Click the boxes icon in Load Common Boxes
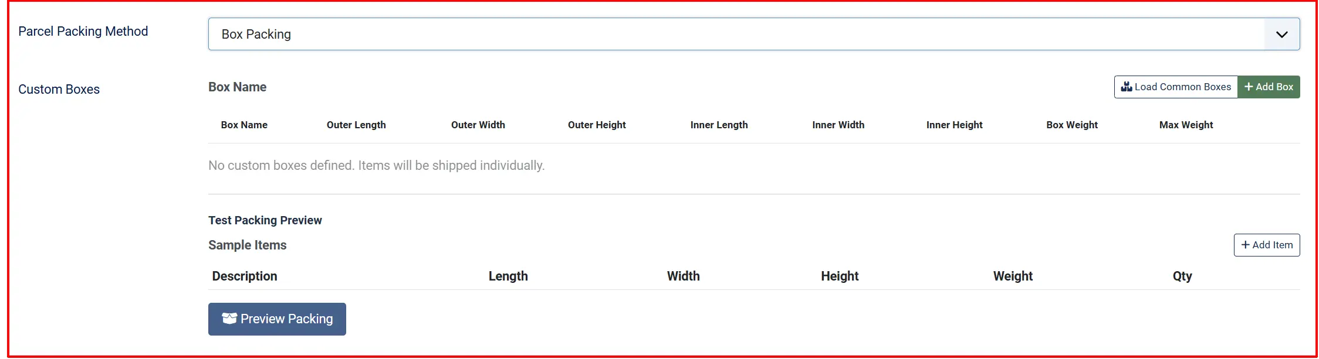Image resolution: width=1319 pixels, height=359 pixels. click(x=1127, y=87)
